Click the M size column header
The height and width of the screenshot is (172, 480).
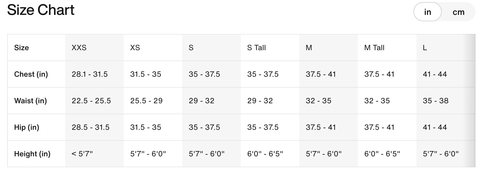(309, 48)
